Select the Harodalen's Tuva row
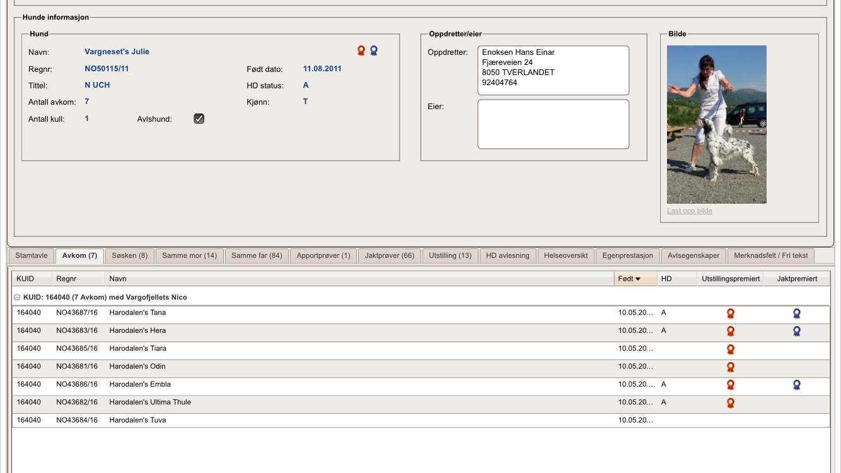Screen dimensions: 841x473 coord(137,420)
